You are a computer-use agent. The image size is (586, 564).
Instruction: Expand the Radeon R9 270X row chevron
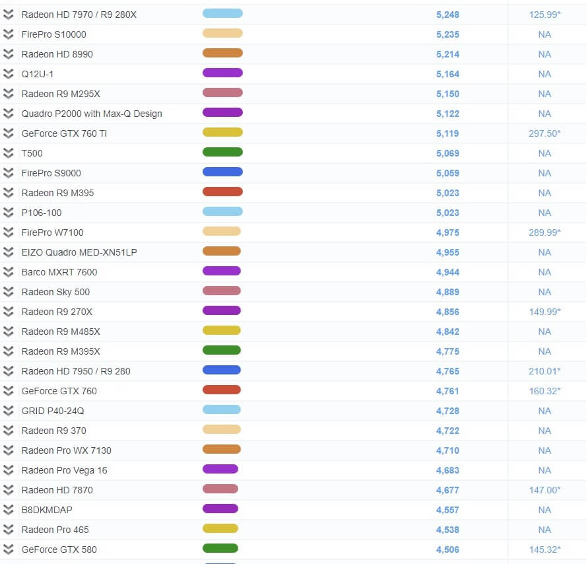pos(8,312)
